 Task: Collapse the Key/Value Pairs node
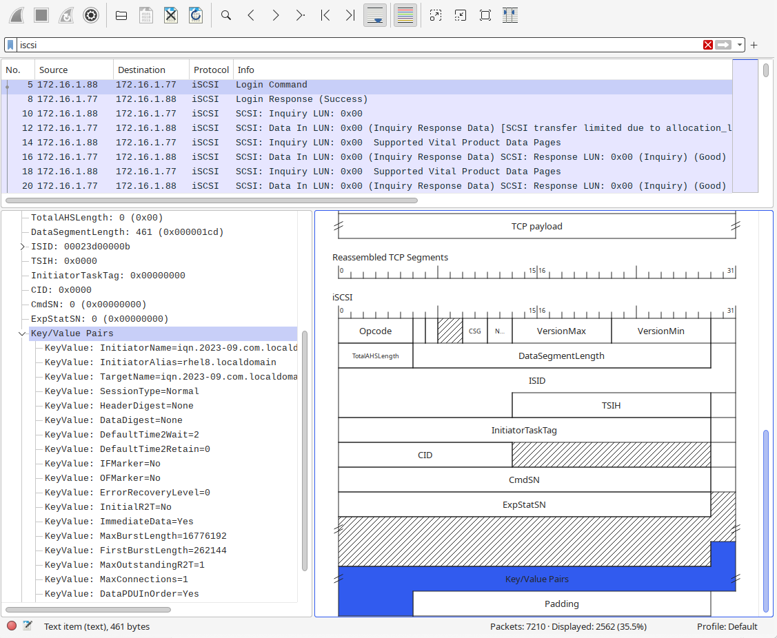click(x=22, y=333)
